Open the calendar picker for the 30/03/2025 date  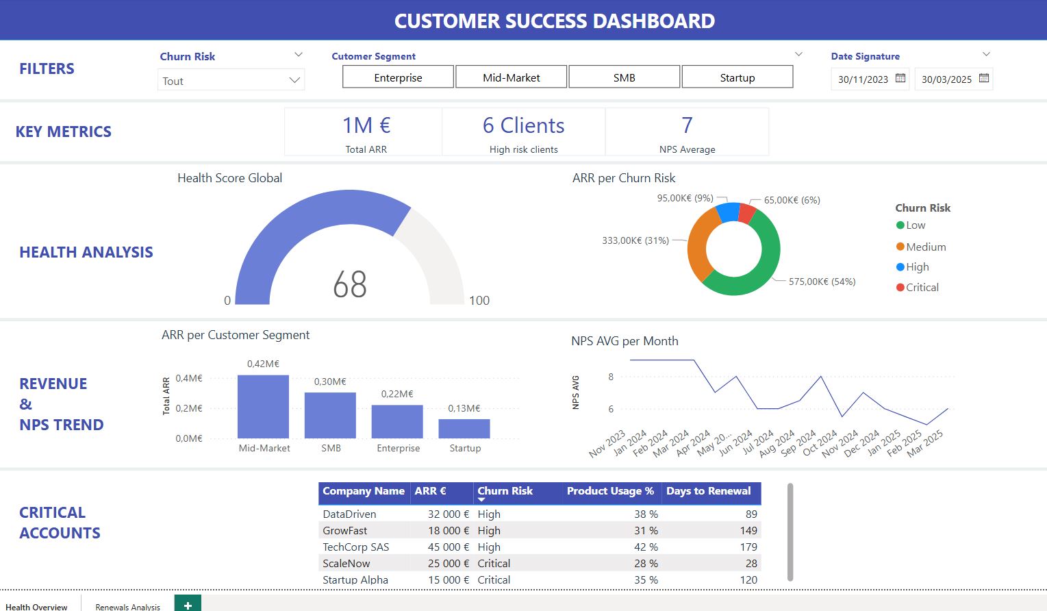[x=983, y=79]
